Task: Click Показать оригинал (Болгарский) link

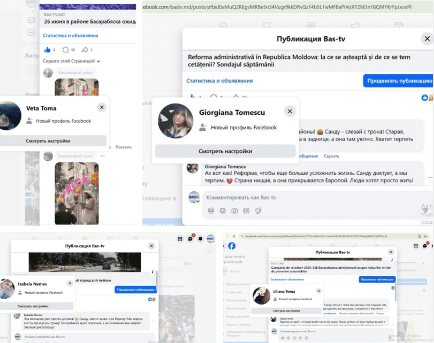Action: pos(356,314)
